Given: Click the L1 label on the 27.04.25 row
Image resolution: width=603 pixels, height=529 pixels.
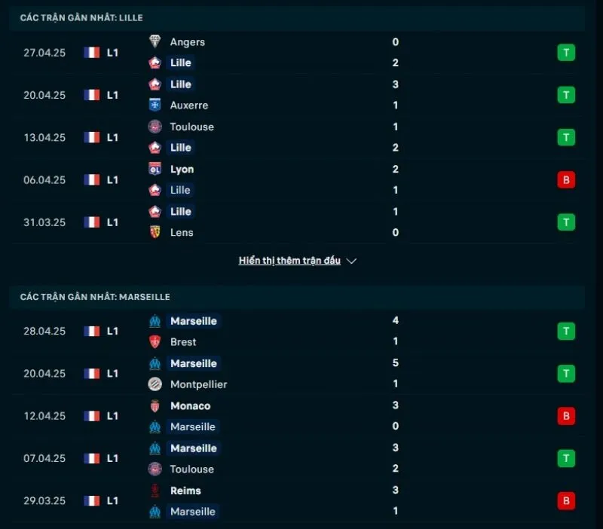Looking at the screenshot, I should [112, 52].
